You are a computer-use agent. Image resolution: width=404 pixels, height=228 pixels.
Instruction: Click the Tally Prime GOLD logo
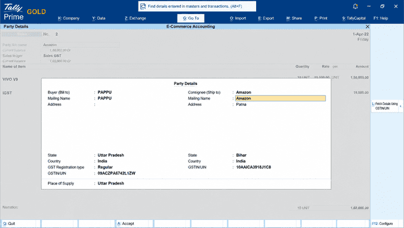pos(25,12)
